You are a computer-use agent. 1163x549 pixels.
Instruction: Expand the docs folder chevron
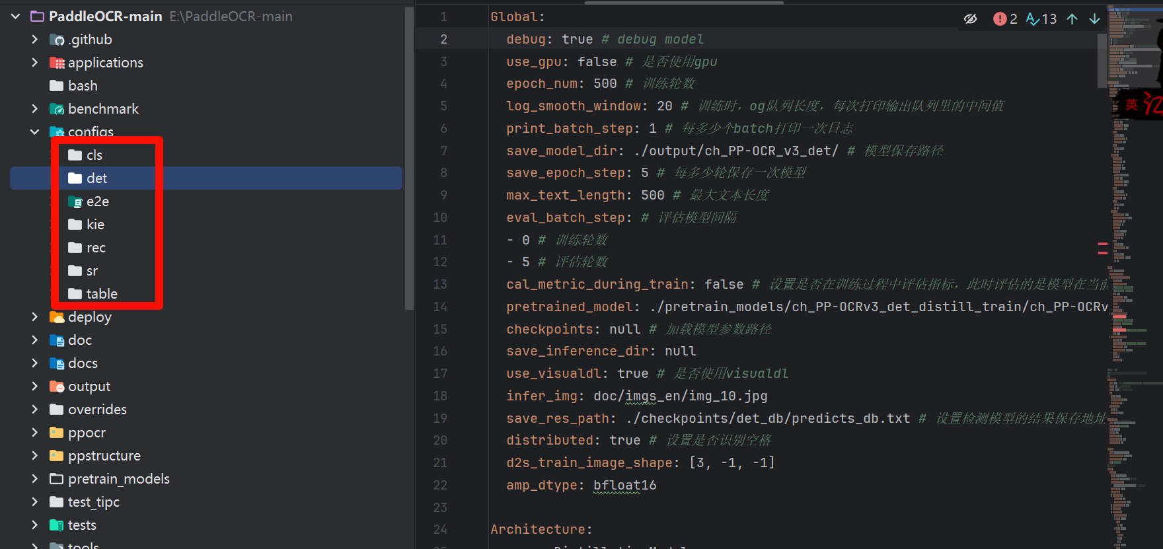[x=34, y=363]
